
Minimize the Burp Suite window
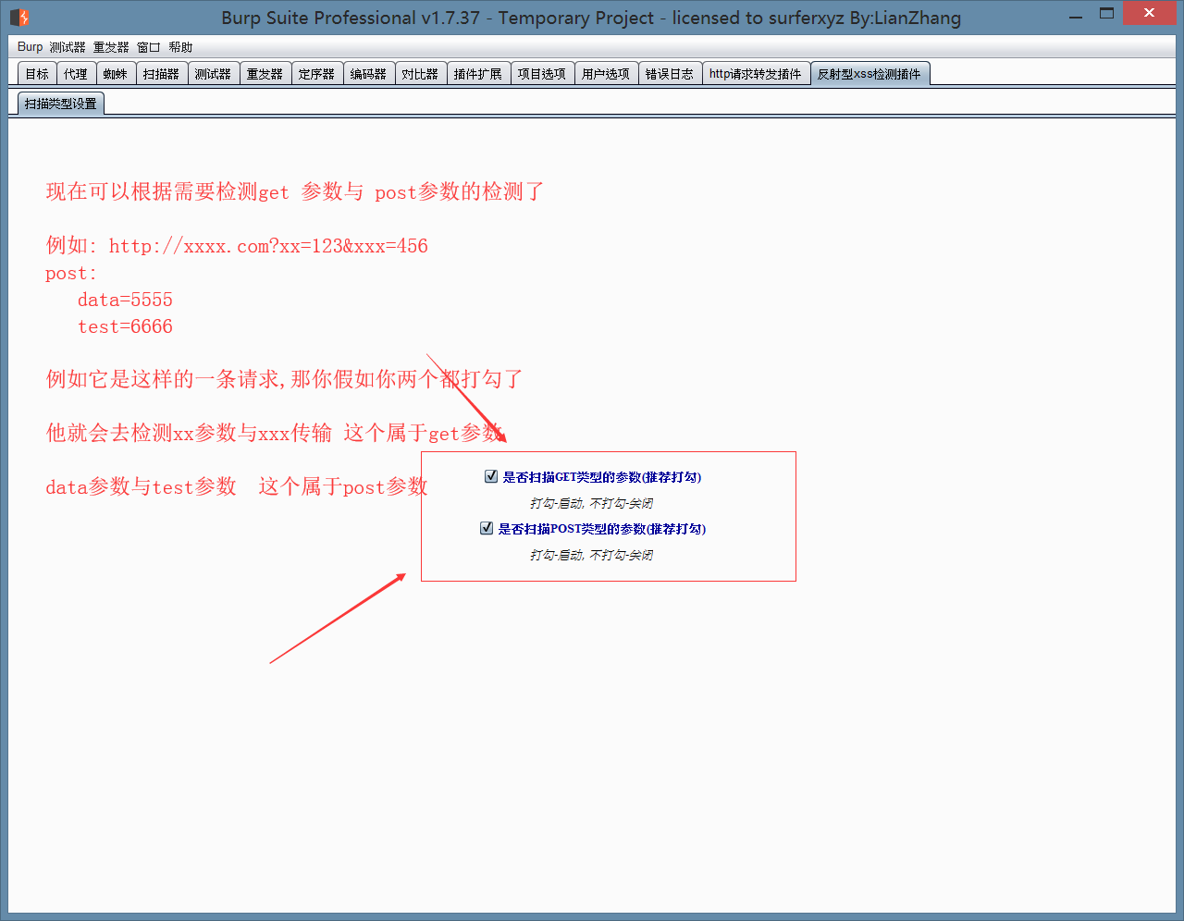(x=1076, y=16)
